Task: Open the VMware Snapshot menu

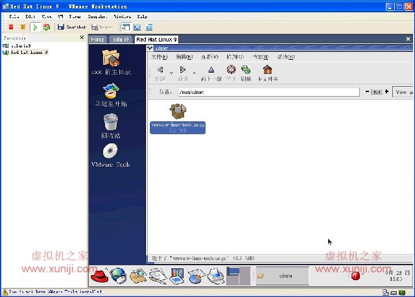Action: point(97,16)
